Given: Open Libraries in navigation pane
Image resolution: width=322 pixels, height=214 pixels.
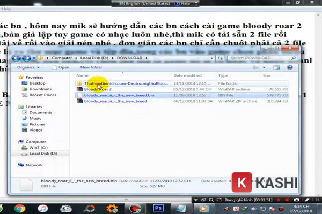Looking at the screenshot, I should [34, 106].
